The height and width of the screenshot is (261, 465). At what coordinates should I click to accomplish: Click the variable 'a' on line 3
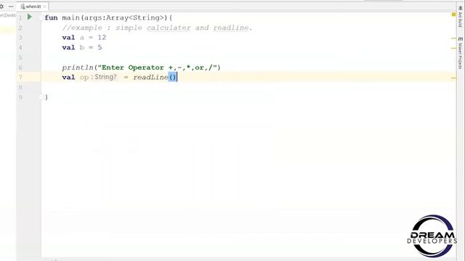82,38
